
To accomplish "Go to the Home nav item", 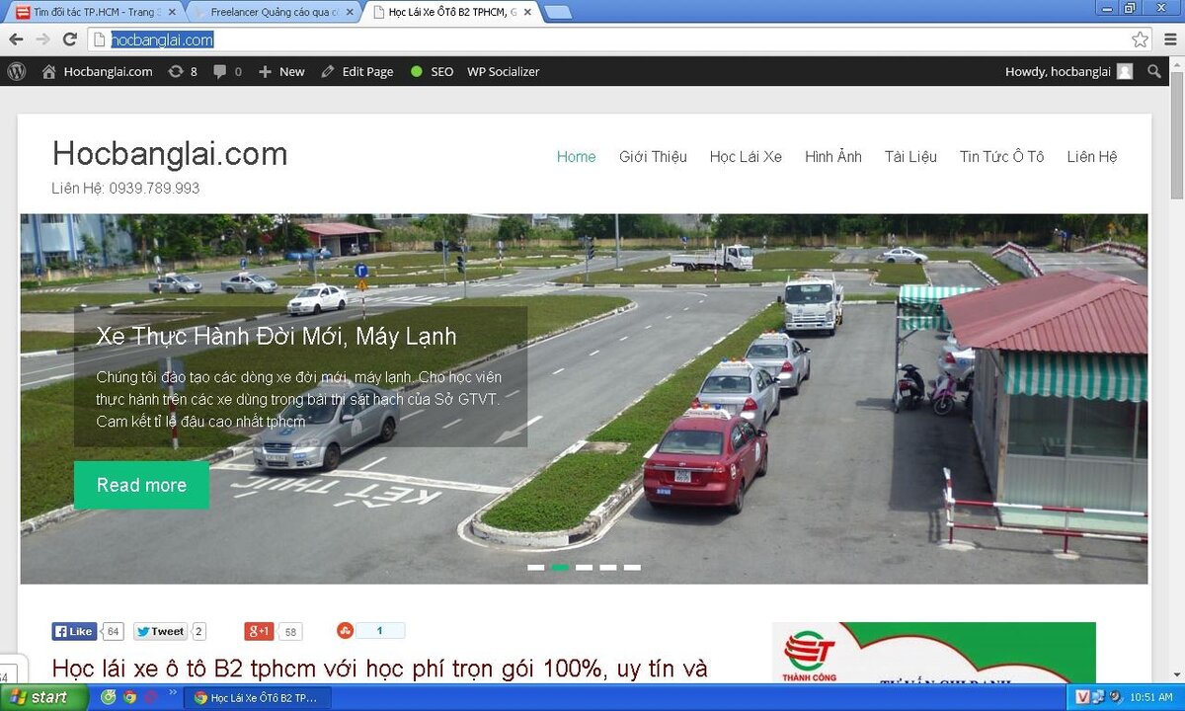I will coord(577,156).
